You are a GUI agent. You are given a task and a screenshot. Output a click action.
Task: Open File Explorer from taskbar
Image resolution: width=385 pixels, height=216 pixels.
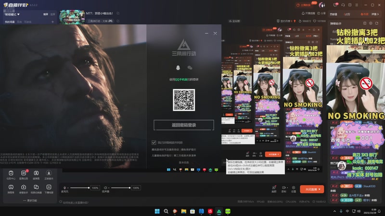[x=184, y=211]
